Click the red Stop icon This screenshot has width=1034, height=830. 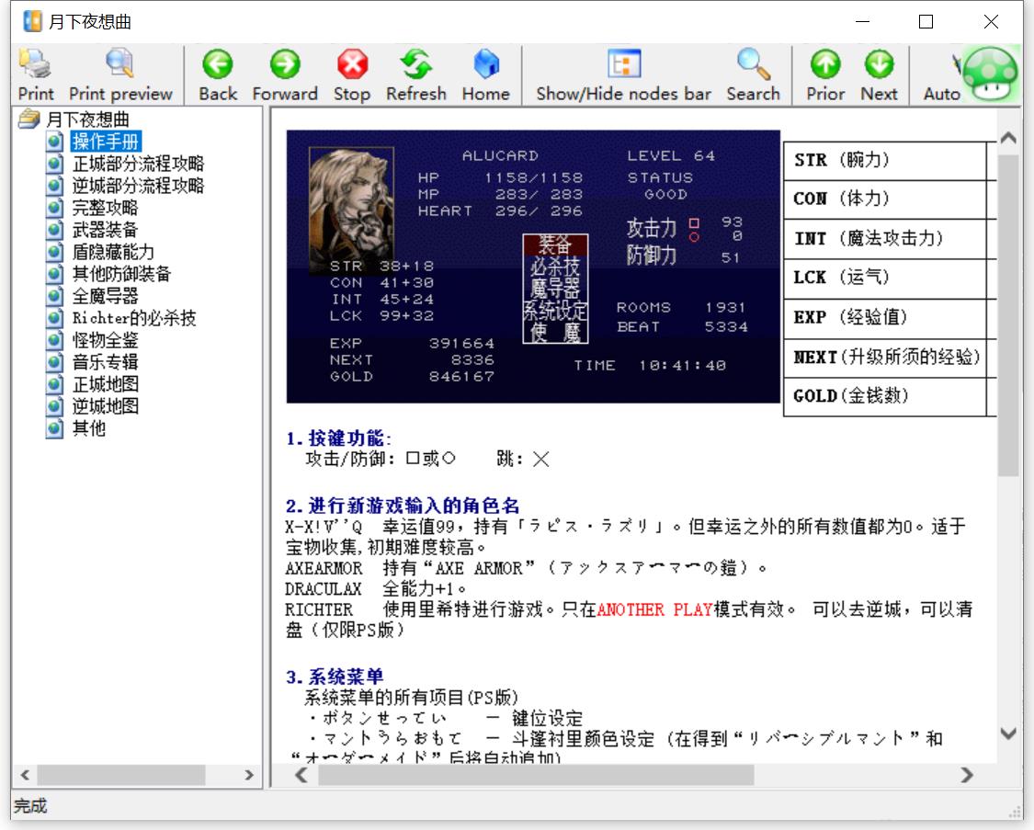[x=352, y=74]
